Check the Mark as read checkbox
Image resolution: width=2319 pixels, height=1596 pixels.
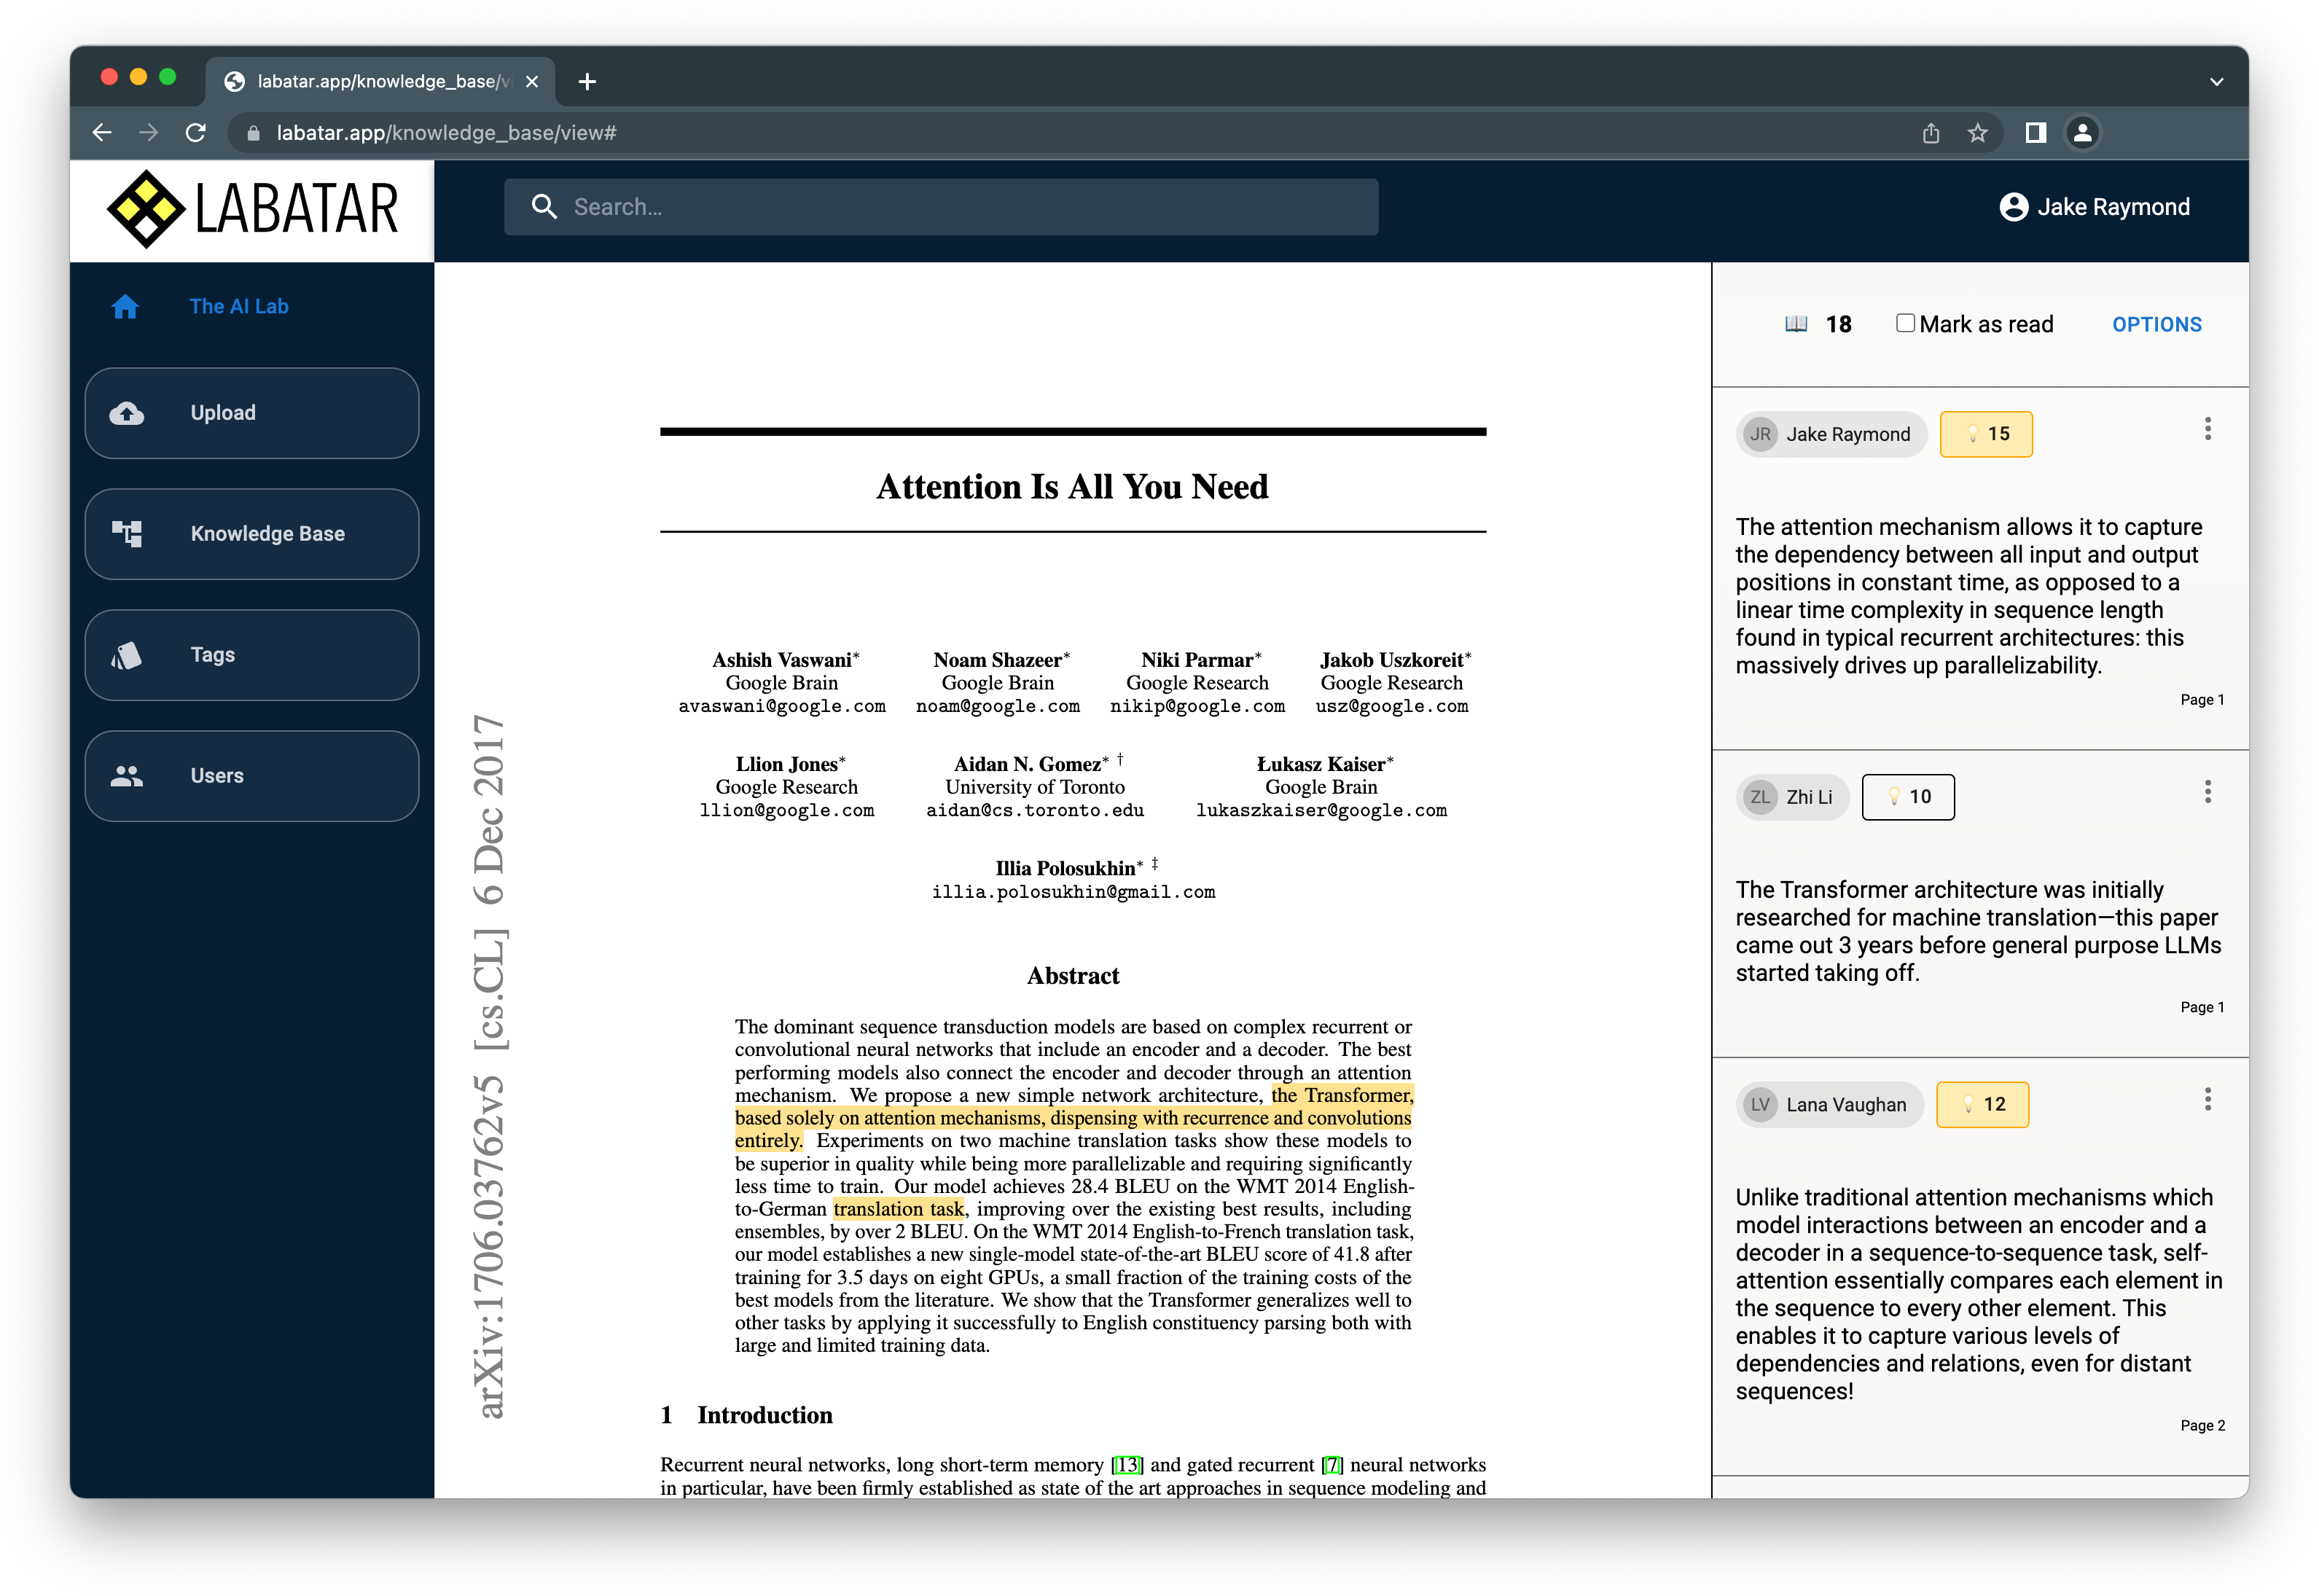(1905, 323)
